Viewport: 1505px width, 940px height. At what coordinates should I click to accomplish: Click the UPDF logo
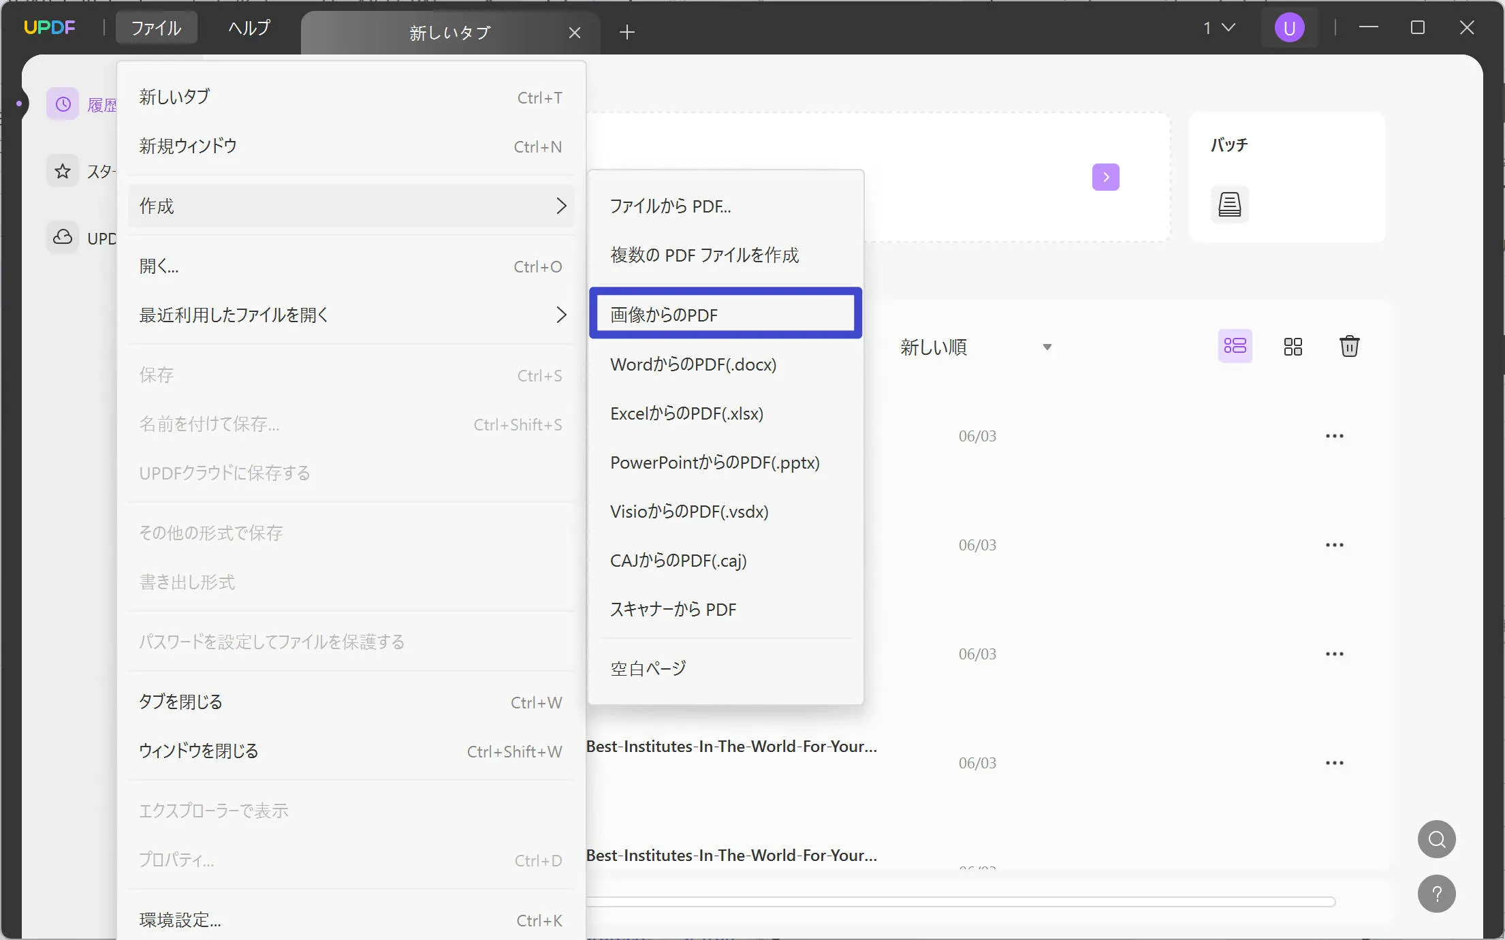click(50, 28)
